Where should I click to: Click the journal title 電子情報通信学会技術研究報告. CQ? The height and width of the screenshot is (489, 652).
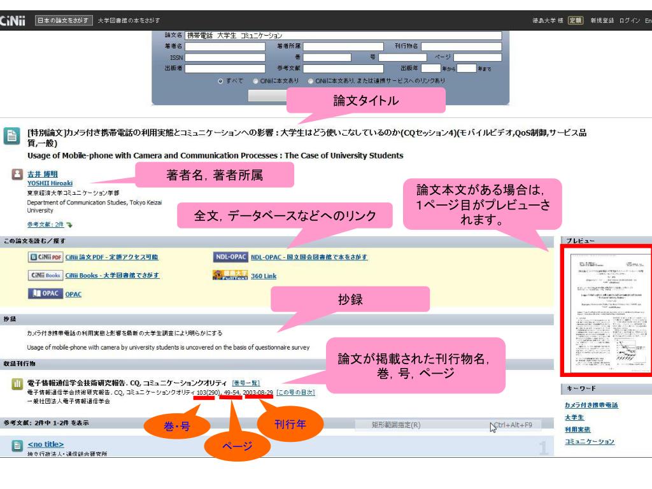(x=127, y=383)
